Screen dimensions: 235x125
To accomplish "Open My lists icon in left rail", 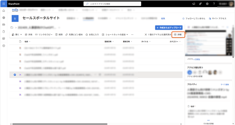I will [x=4, y=39].
